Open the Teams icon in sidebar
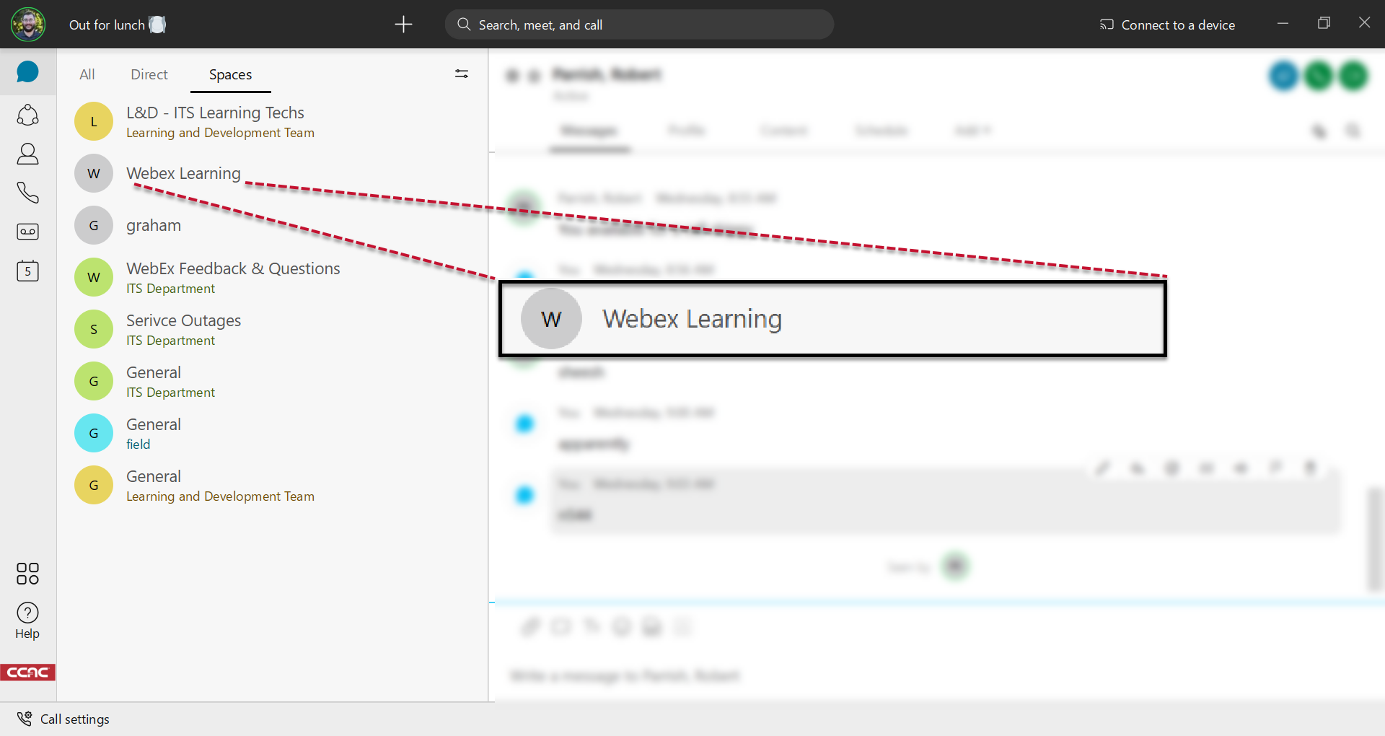 (27, 115)
